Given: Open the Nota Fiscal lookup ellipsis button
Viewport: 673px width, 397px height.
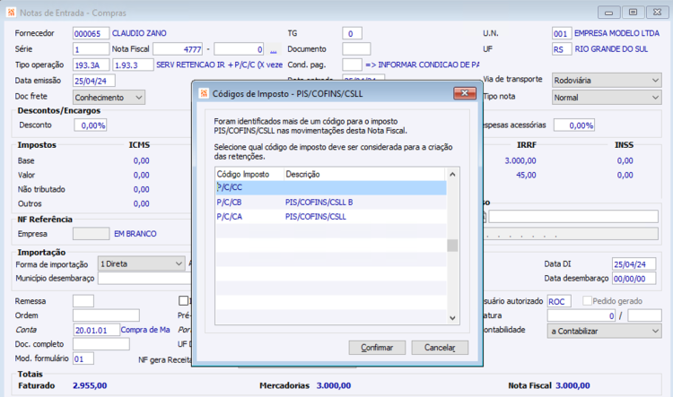Looking at the screenshot, I should coord(274,49).
